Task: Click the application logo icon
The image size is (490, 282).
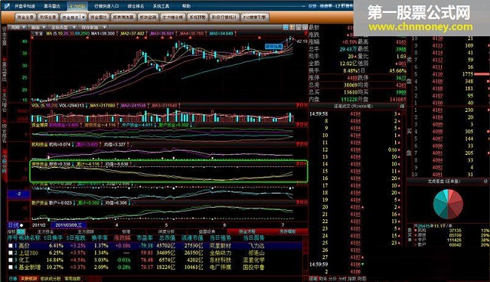Action: tap(7, 5)
